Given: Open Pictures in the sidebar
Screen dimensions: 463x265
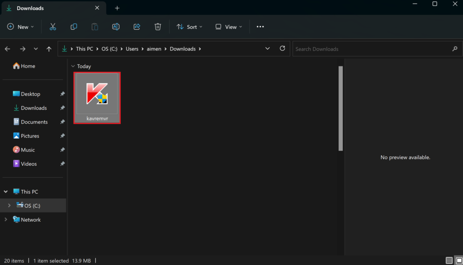Looking at the screenshot, I should click(26, 136).
